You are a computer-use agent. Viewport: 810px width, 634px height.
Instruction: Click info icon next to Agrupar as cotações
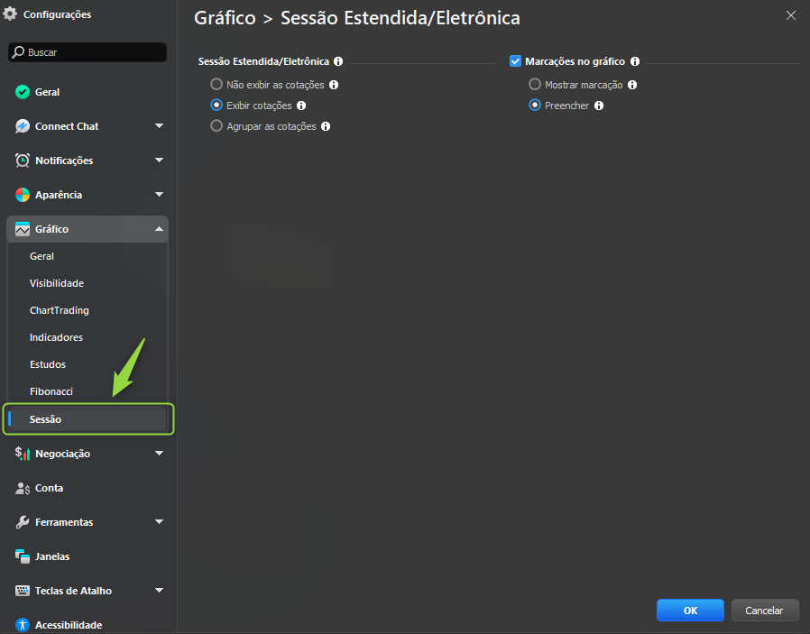pyautogui.click(x=326, y=126)
